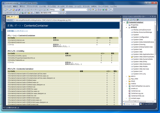Click the Copy toolbar icon

(25, 10)
